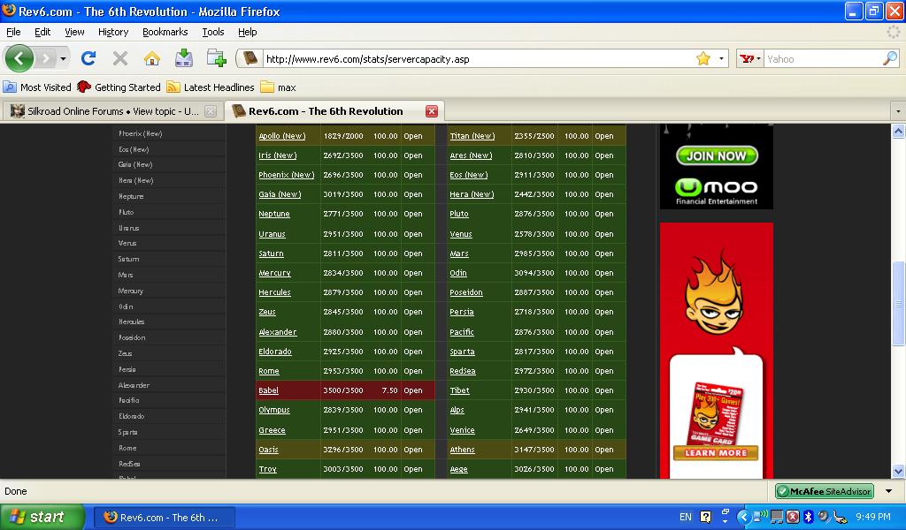
Task: Click the page's vertical scrollbar thumb
Action: (x=899, y=305)
